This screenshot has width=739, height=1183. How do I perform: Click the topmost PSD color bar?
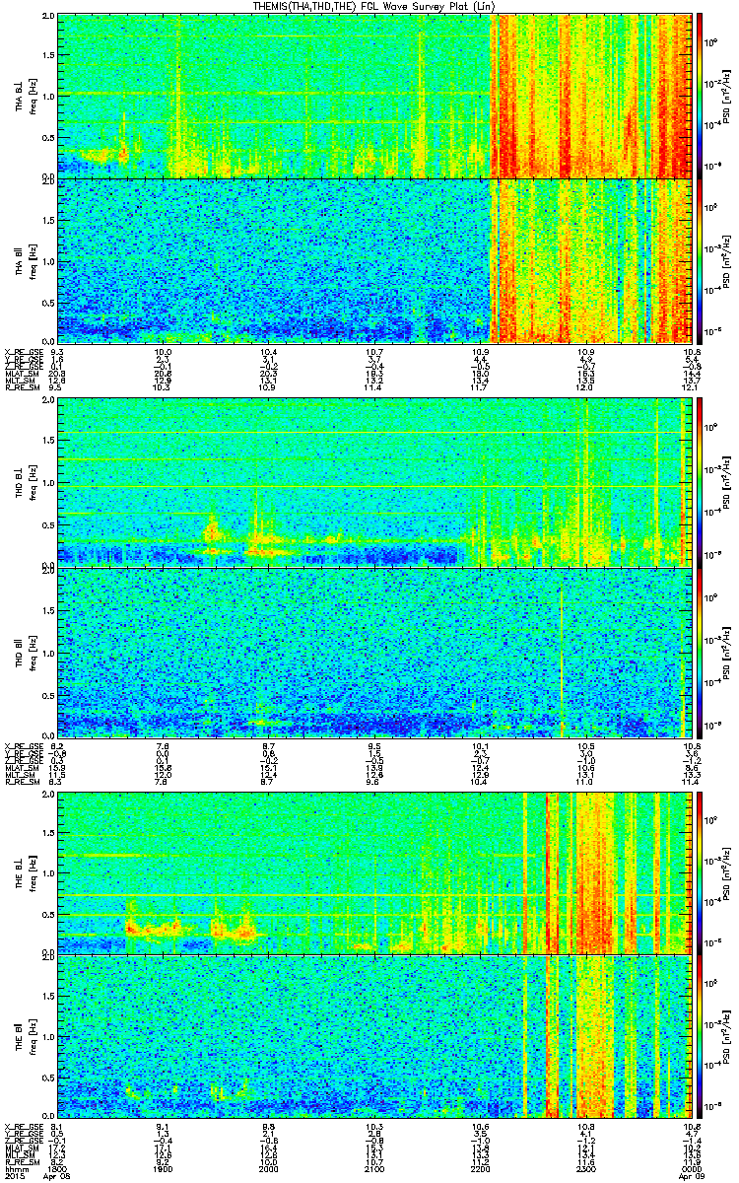pyautogui.click(x=700, y=96)
